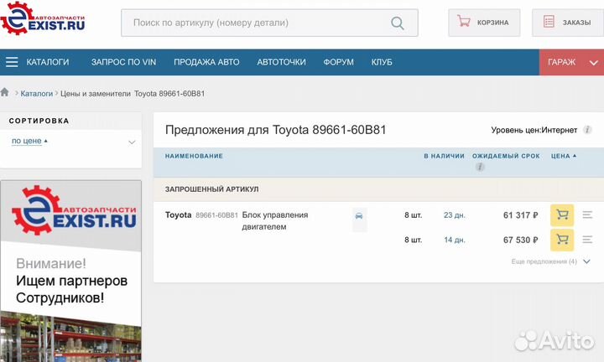The width and height of the screenshot is (604, 362).
Task: Click the В наличии column header
Action: 444,156
